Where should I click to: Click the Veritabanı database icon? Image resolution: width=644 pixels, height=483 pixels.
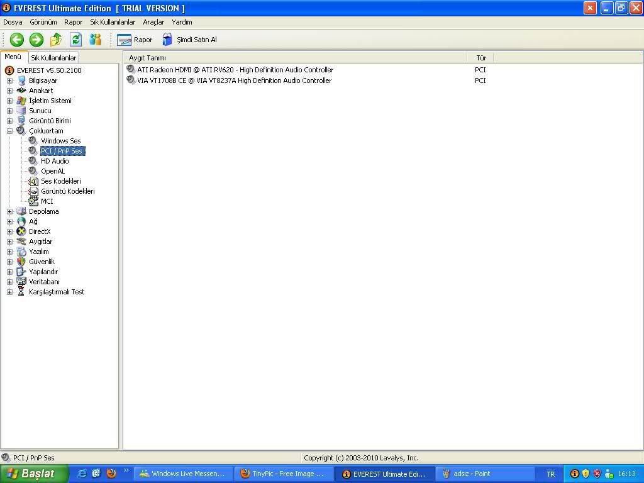pos(21,282)
